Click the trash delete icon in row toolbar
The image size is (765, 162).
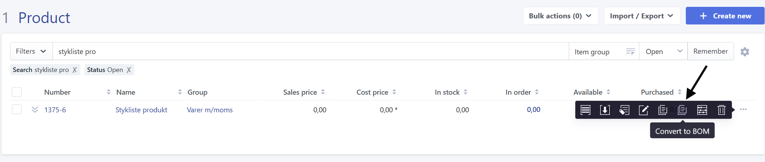[721, 110]
